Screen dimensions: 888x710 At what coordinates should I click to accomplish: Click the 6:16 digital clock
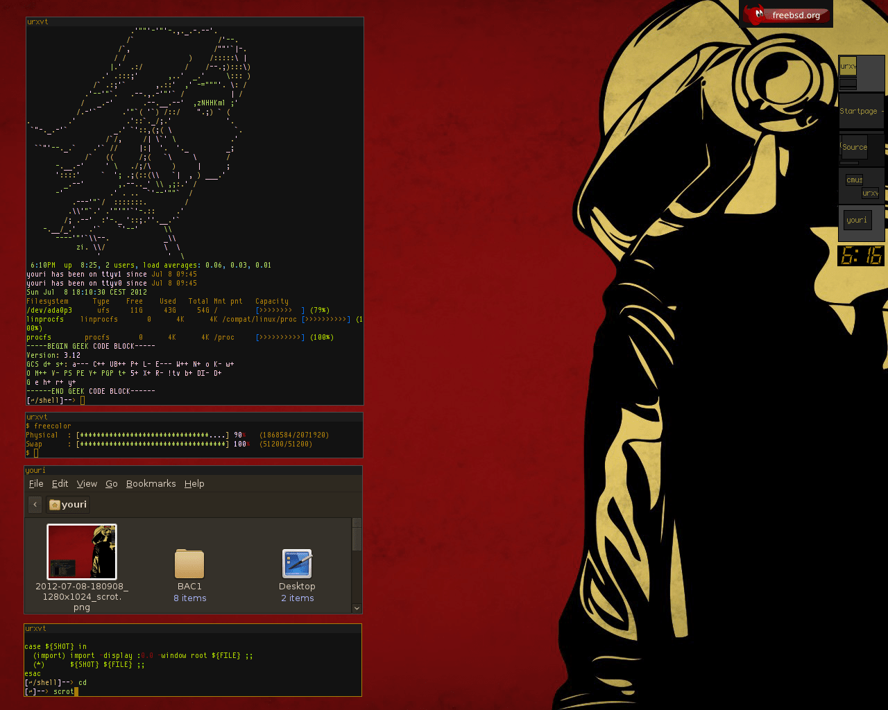tap(861, 255)
